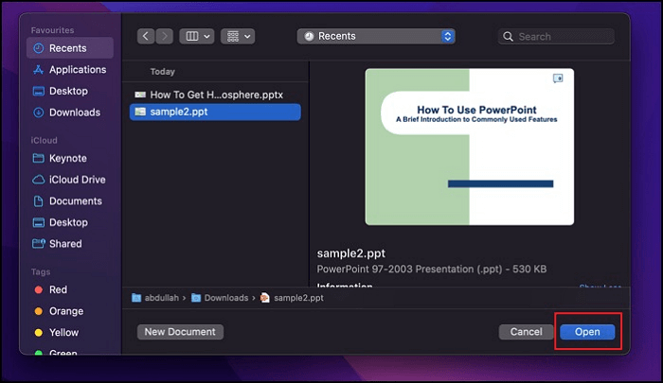Click the magnifier icon in the search box

(x=509, y=37)
